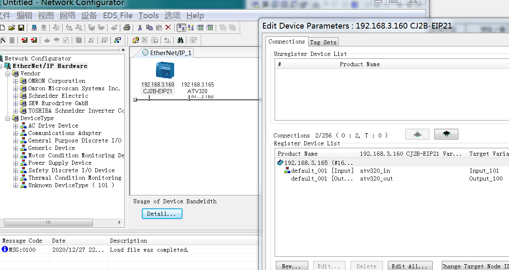Click the red X Delete icon

168,28
